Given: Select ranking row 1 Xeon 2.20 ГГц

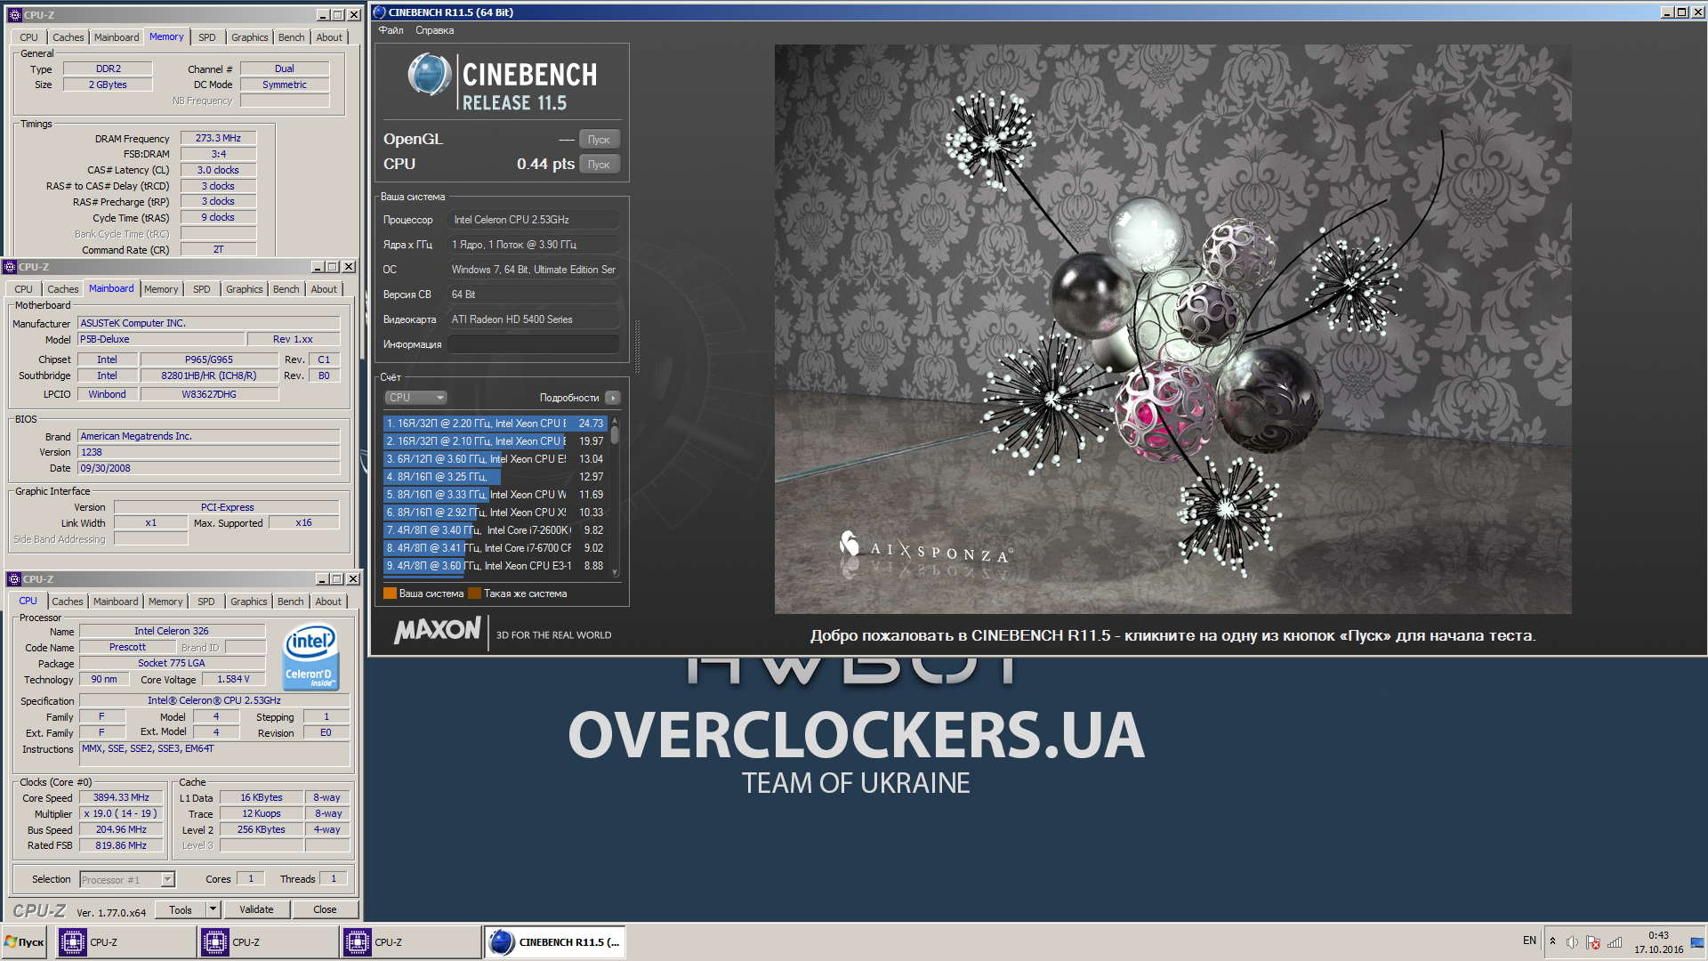Looking at the screenshot, I should pos(495,424).
